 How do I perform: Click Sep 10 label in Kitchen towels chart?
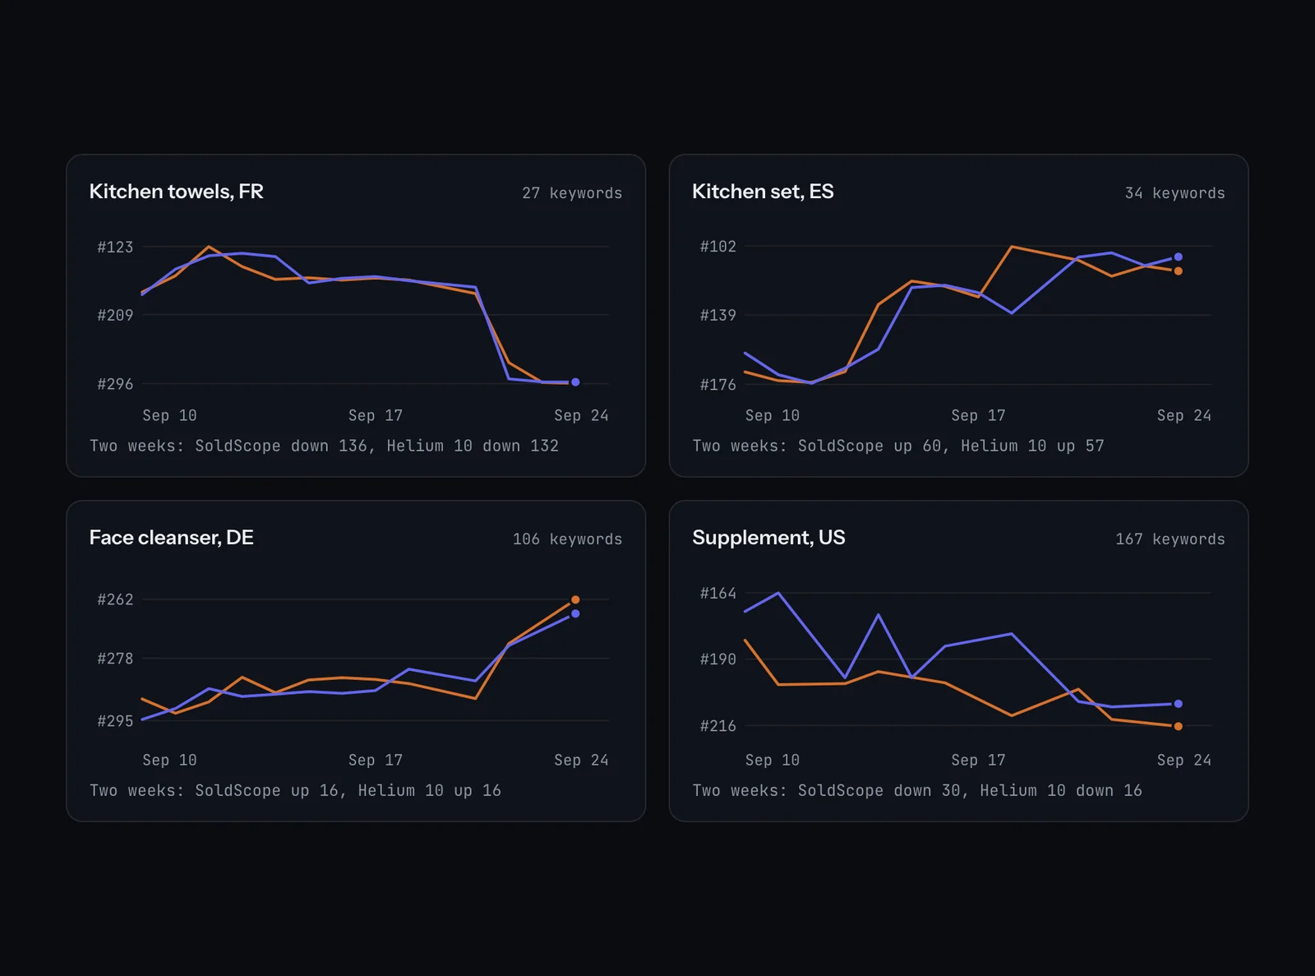pyautogui.click(x=169, y=416)
